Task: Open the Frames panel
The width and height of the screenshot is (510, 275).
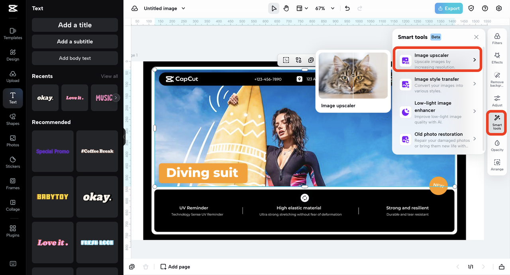Action: (x=13, y=184)
